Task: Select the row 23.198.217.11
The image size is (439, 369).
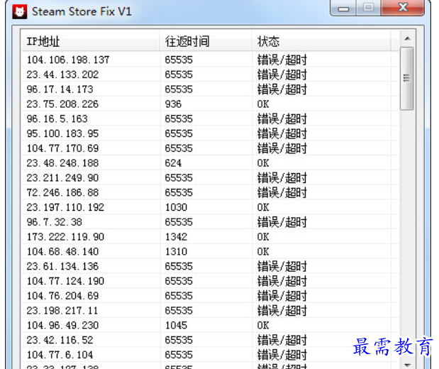Action: tap(210, 310)
